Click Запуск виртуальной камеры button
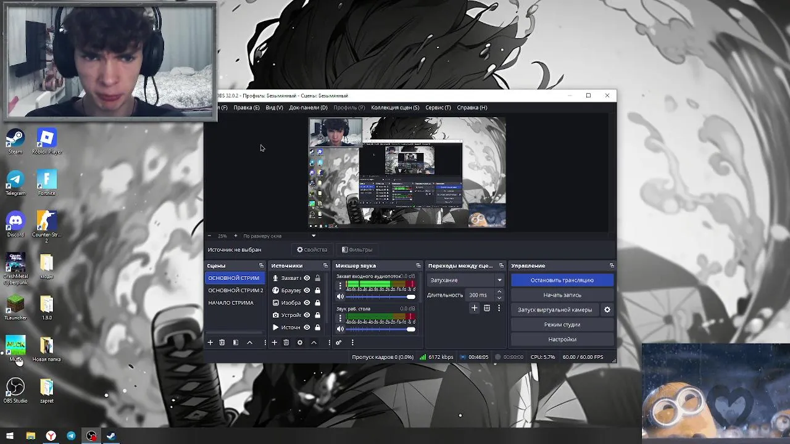Image resolution: width=790 pixels, height=444 pixels. pyautogui.click(x=555, y=310)
